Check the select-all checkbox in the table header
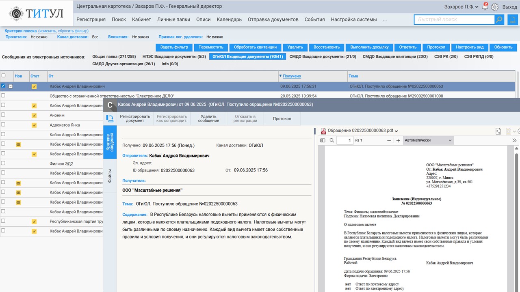520x292 pixels. (x=4, y=75)
